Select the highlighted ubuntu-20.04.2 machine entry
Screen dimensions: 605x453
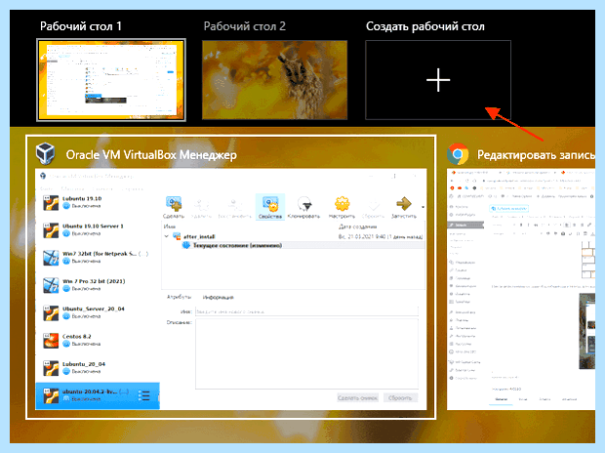(98, 395)
